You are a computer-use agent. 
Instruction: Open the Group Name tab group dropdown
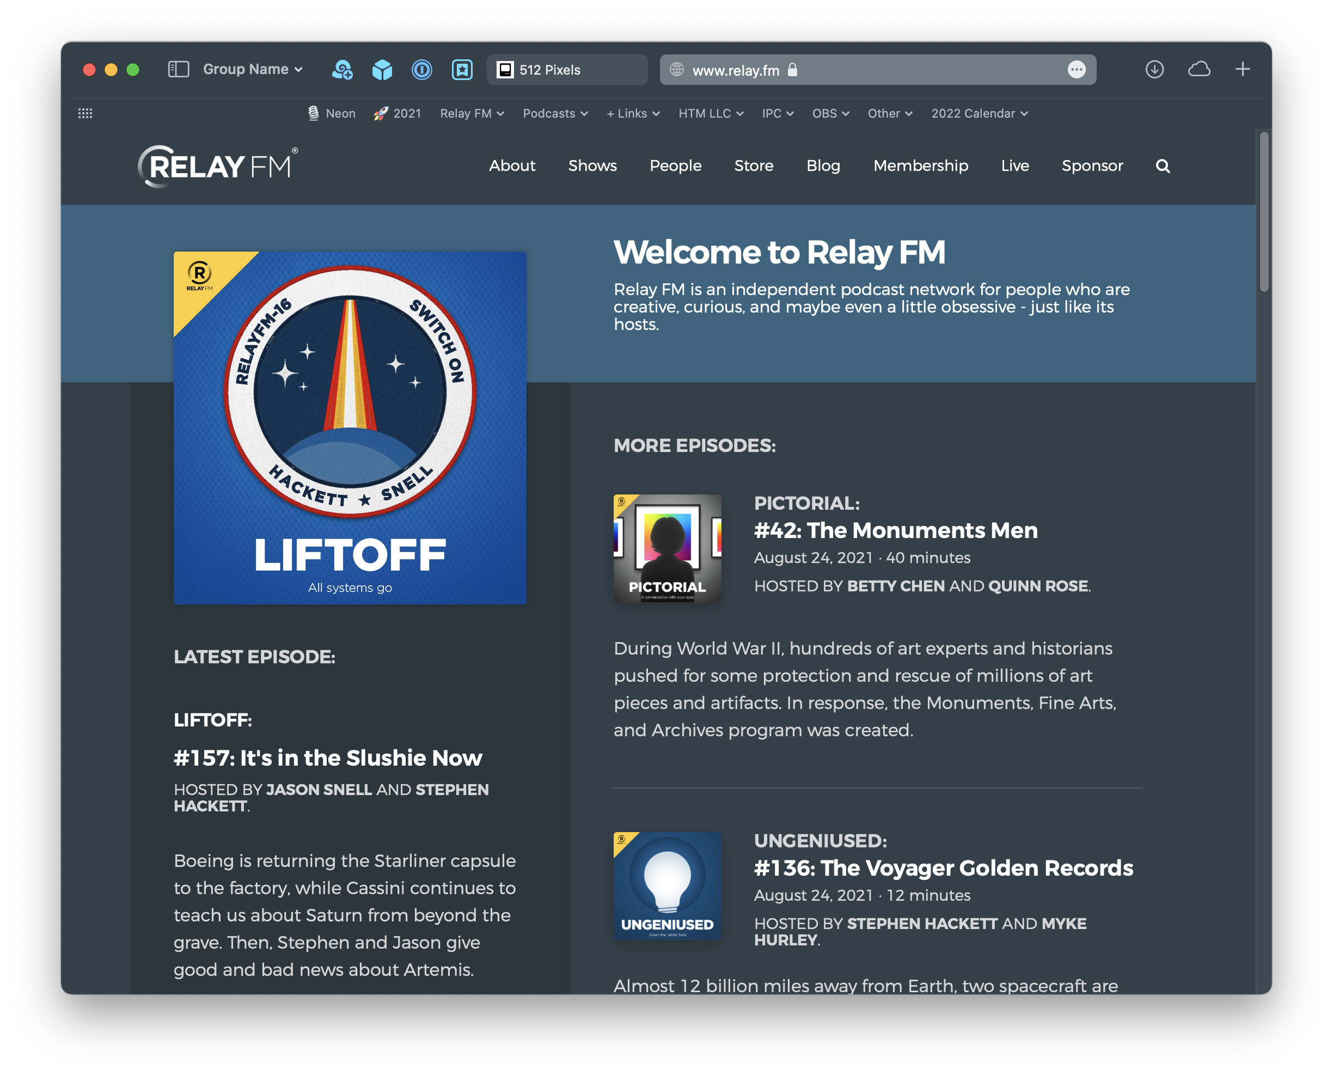click(x=253, y=69)
